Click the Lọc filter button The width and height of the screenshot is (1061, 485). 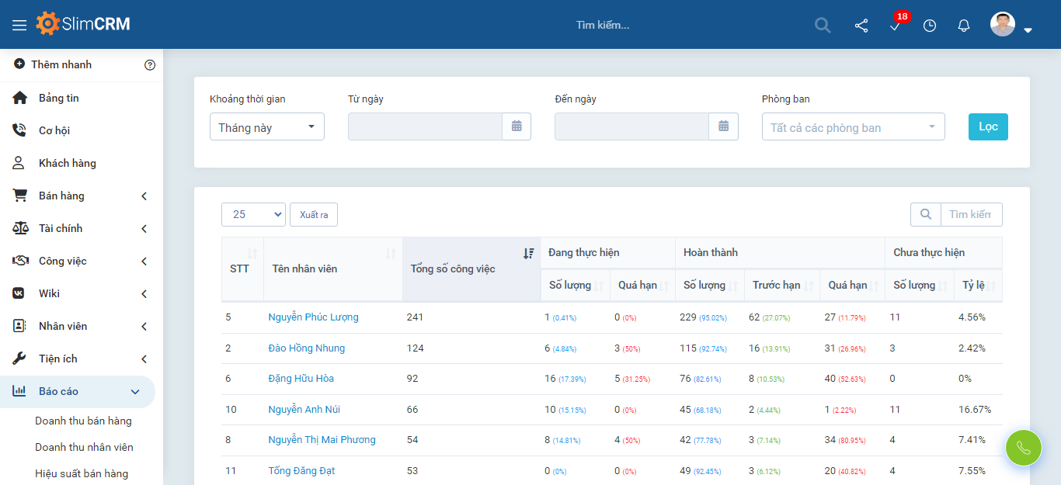988,127
